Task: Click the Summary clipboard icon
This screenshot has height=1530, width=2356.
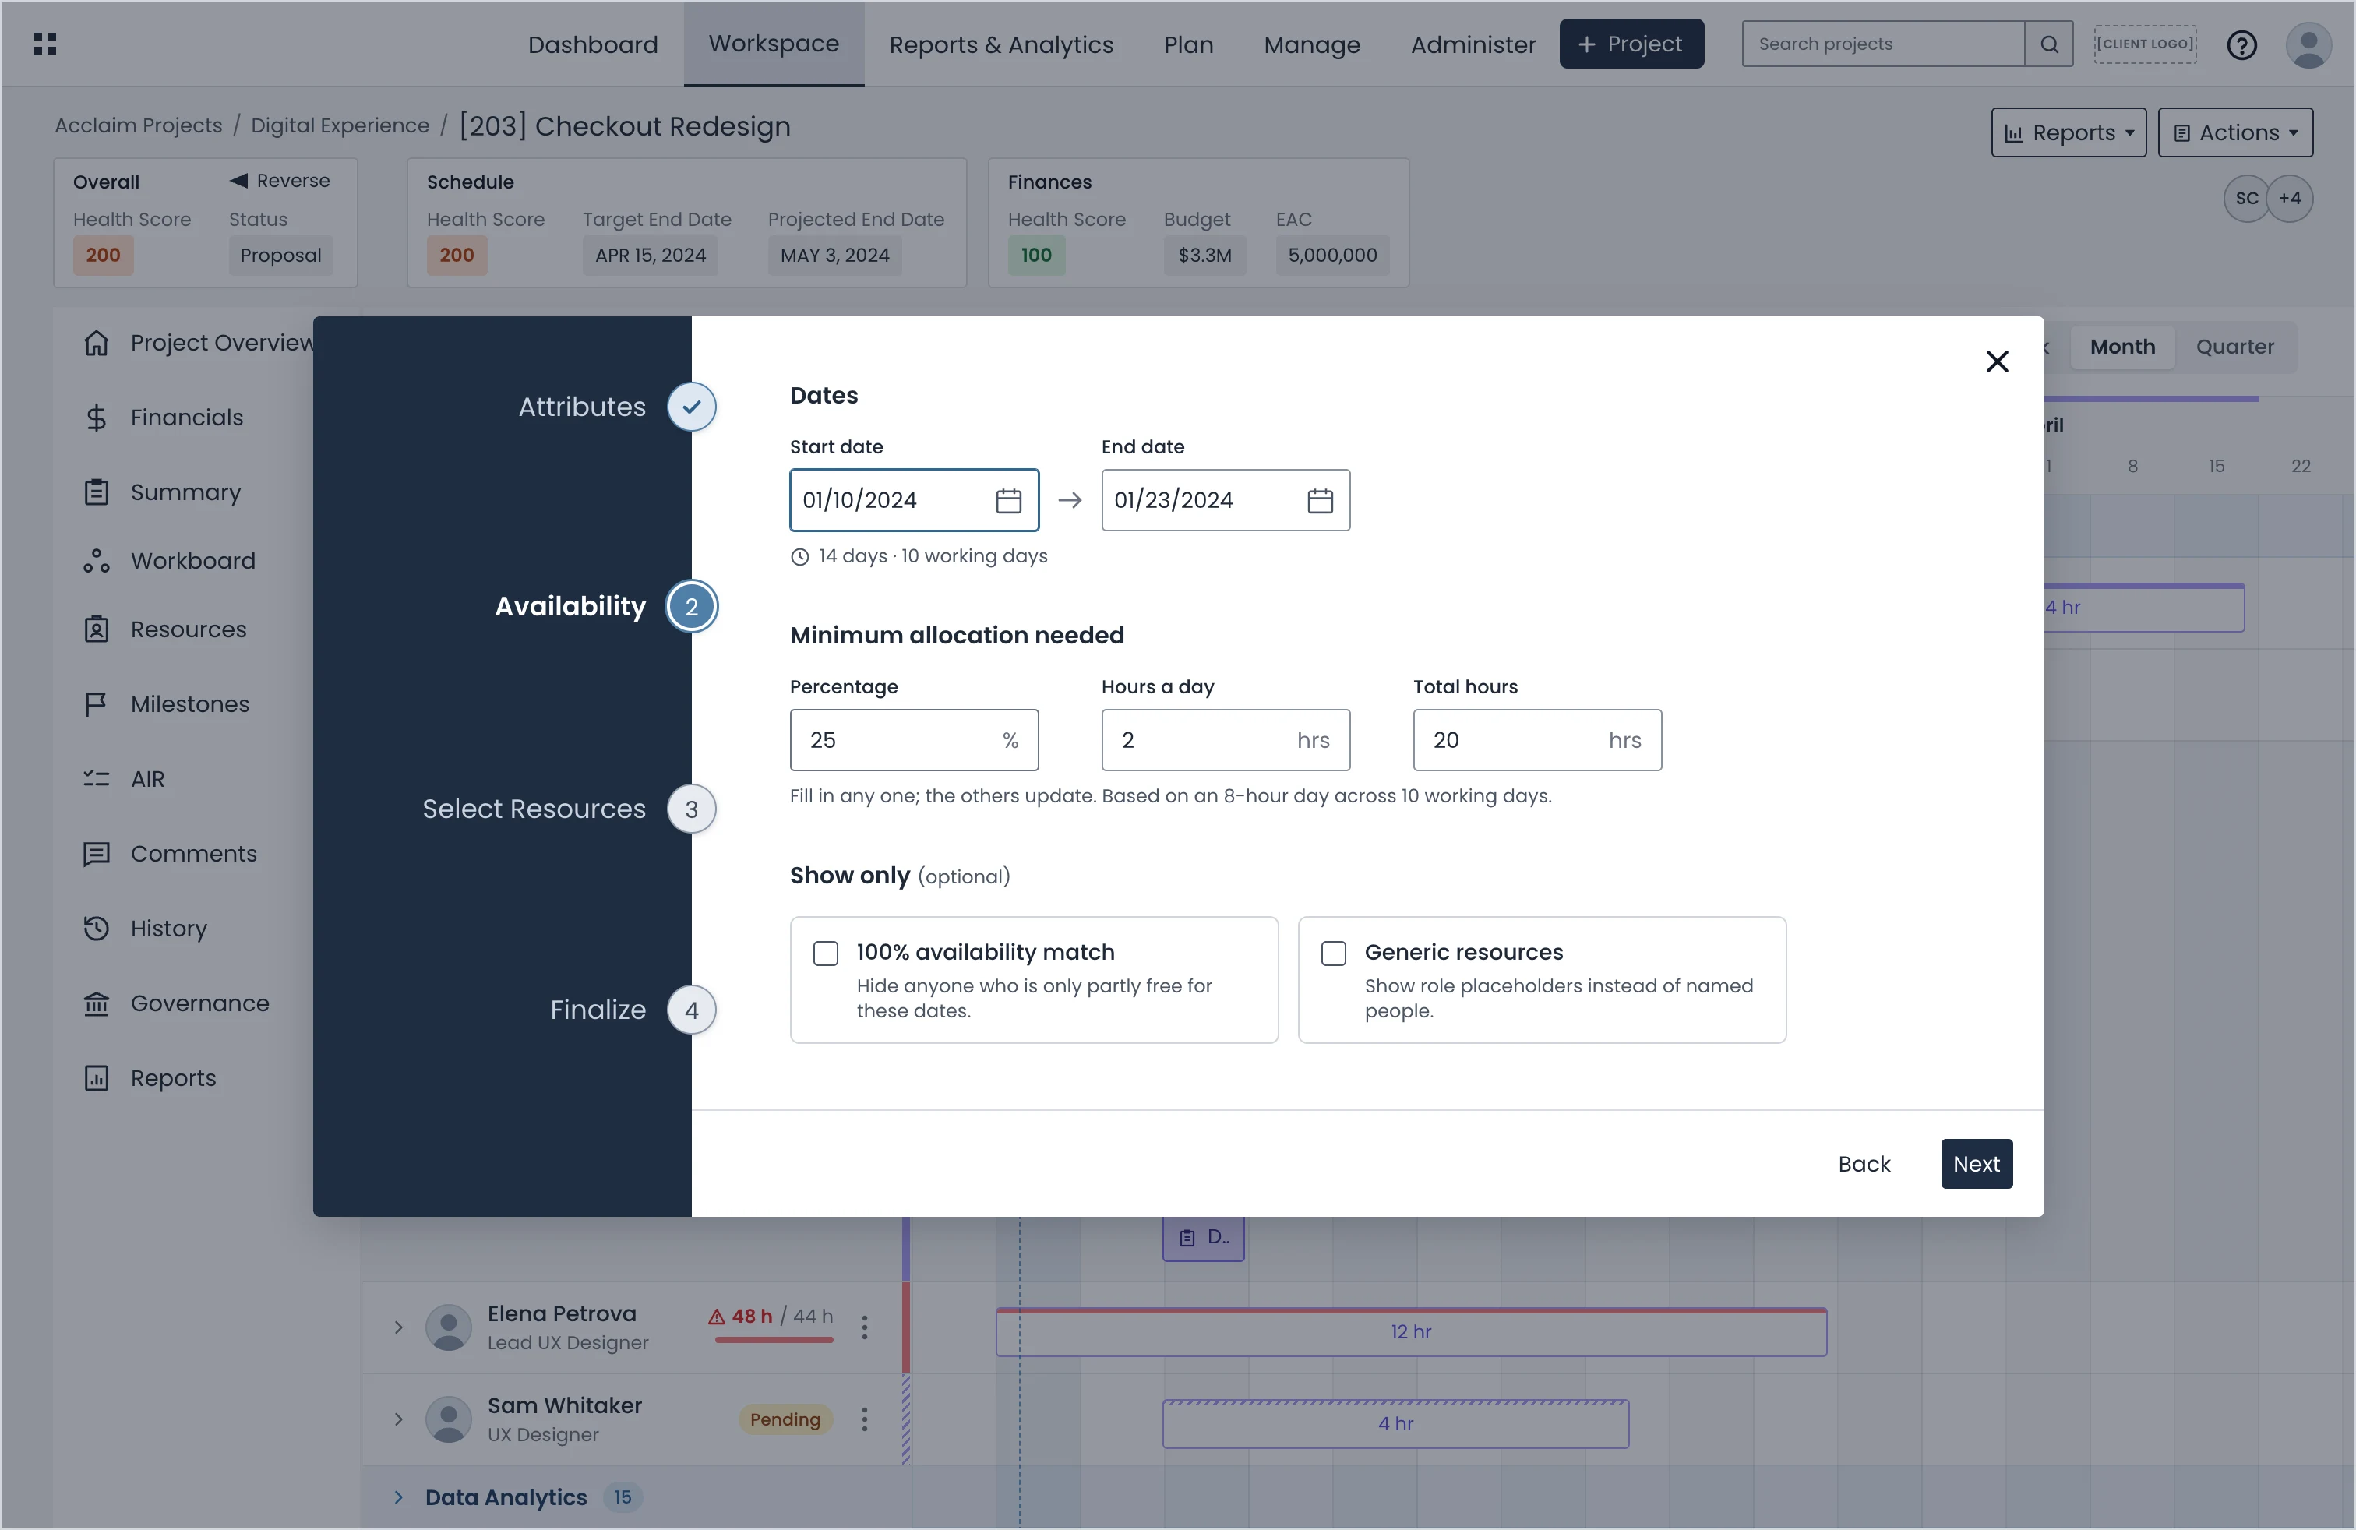Action: coord(96,492)
